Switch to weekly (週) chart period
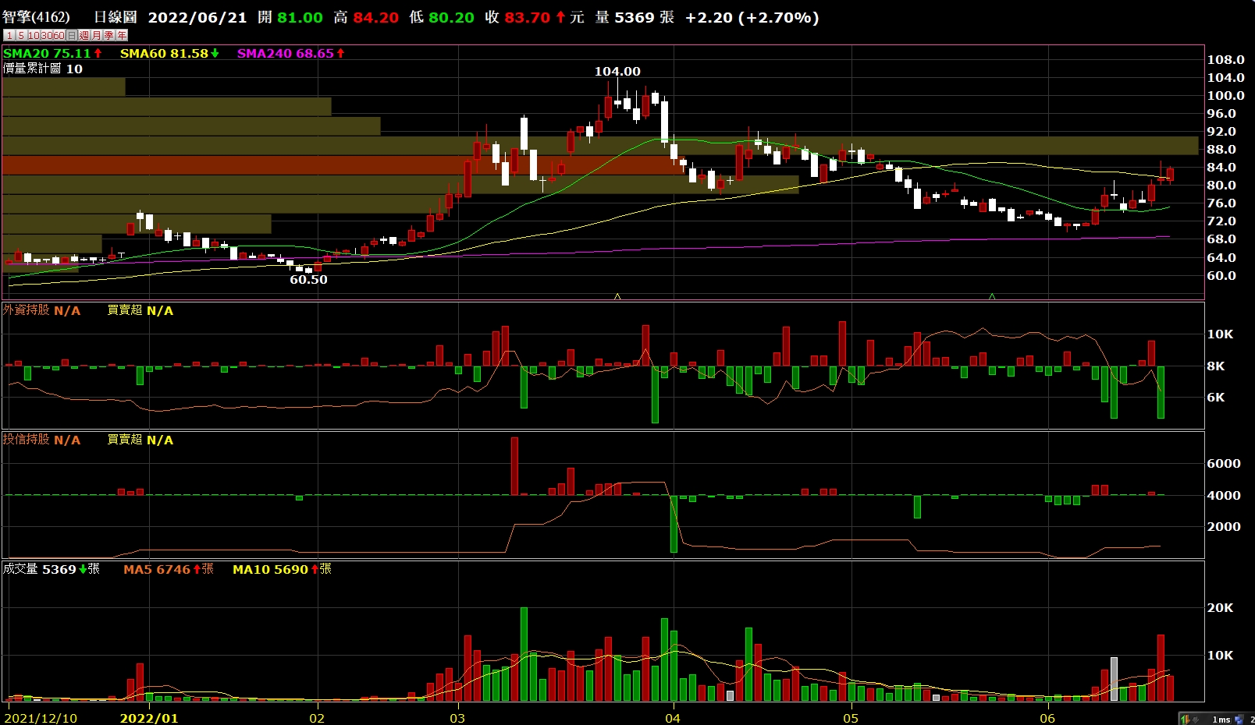Image resolution: width=1255 pixels, height=725 pixels. coord(84,35)
